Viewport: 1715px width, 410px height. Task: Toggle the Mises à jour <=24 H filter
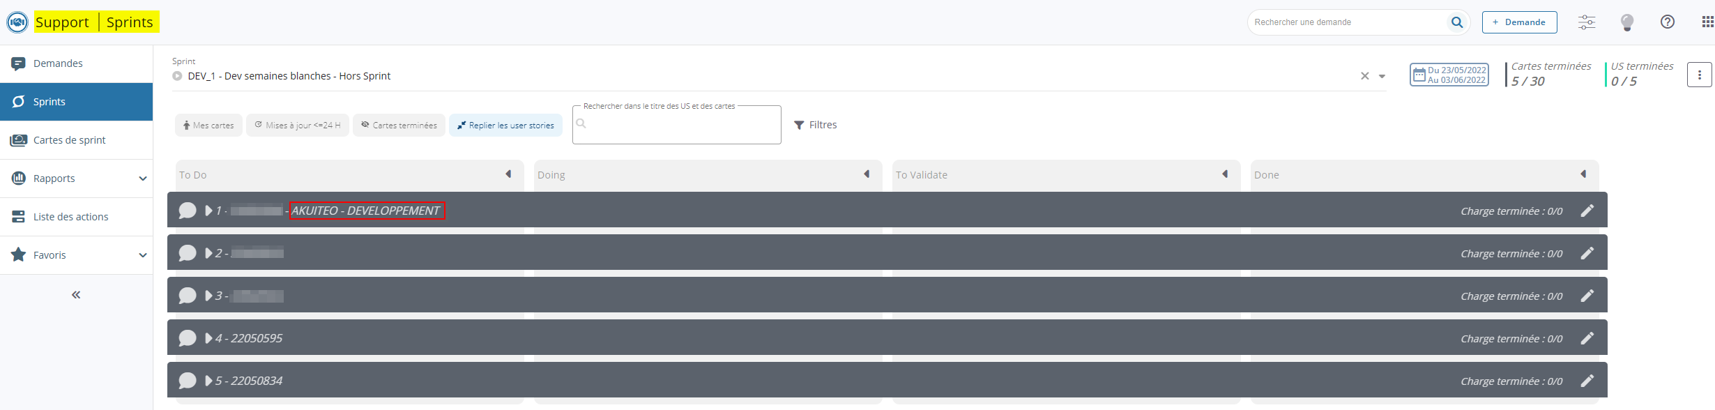coord(298,126)
